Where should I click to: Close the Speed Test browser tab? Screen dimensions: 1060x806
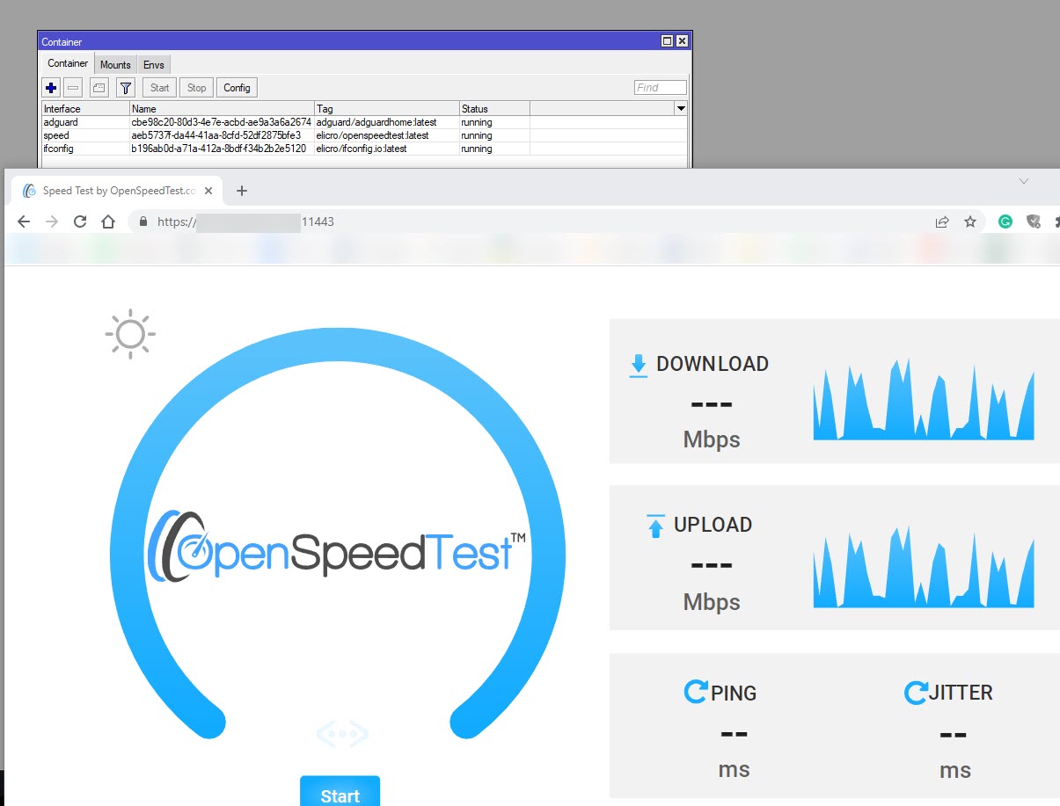click(x=209, y=191)
